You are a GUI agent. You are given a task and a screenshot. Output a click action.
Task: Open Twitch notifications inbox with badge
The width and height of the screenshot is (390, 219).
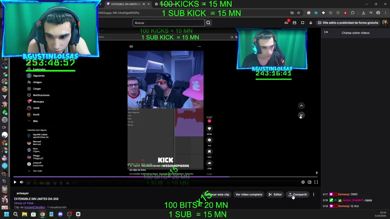(286, 23)
